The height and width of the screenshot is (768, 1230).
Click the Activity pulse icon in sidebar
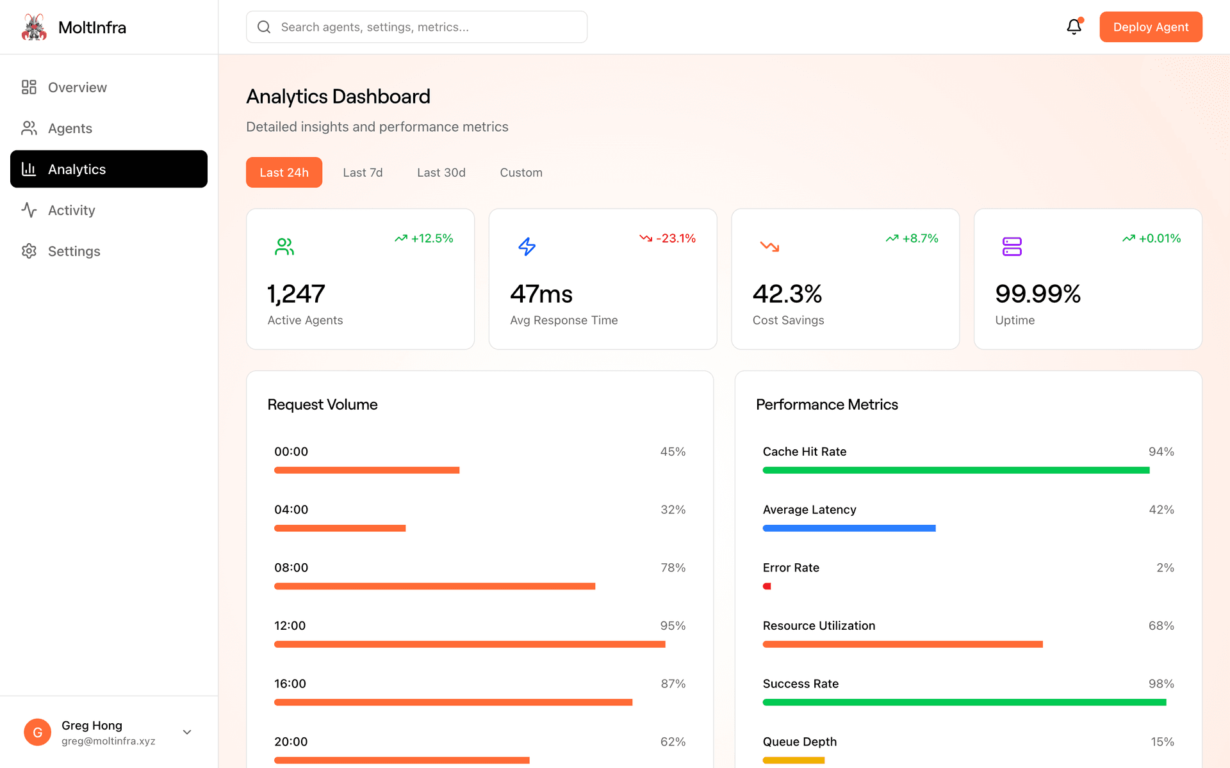[x=29, y=210]
